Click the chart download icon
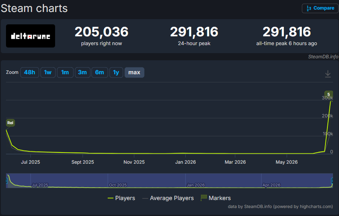 328,74
